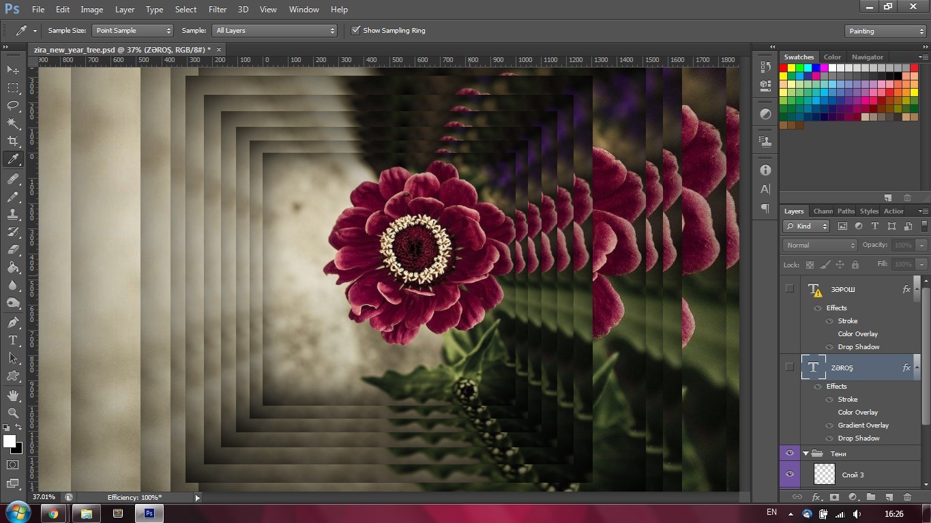Open tool preset picker arrow
931x523 pixels.
35,31
